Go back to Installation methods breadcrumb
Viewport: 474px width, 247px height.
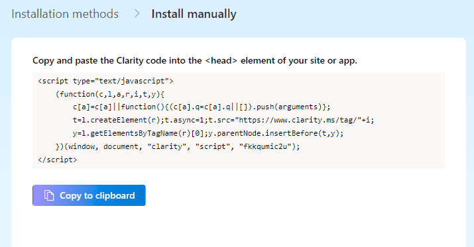[x=65, y=14]
